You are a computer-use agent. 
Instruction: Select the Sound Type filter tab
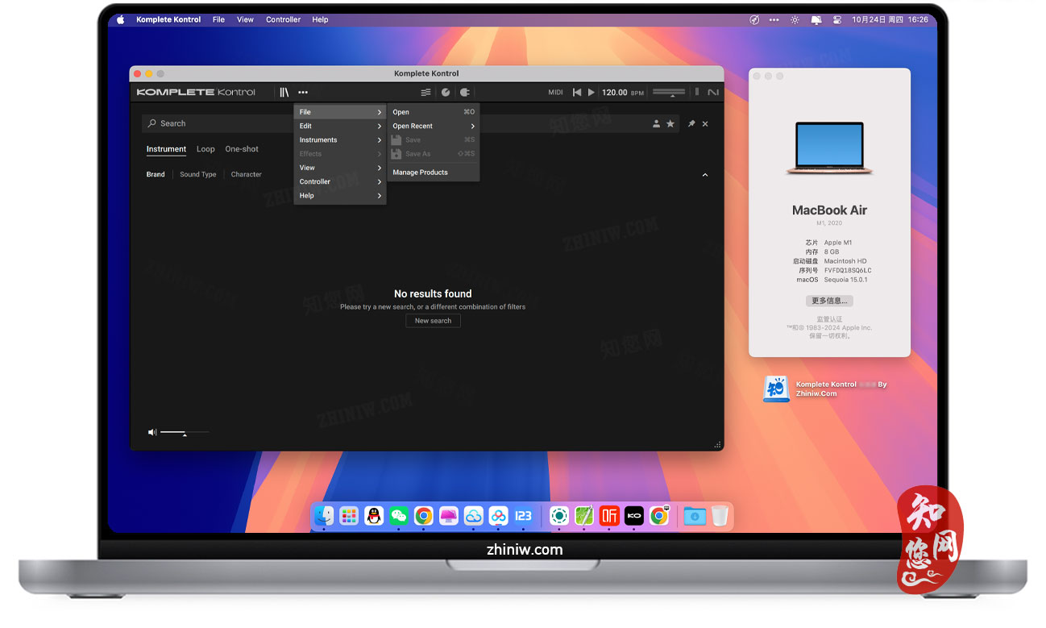[198, 174]
